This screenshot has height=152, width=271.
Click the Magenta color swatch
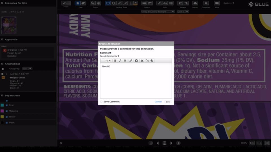coord(2,111)
